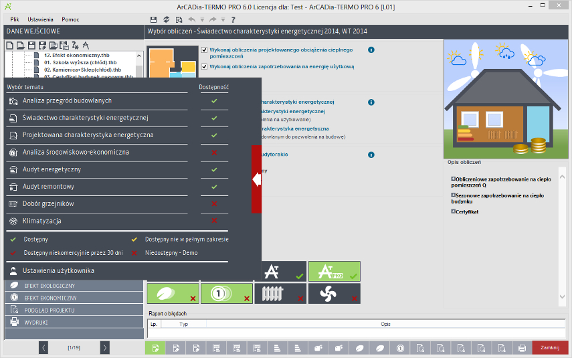Toggle 'Wykonaj obliczenia projektowanego obciążenia cieplnego' checkbox
The width and height of the screenshot is (572, 358).
pyautogui.click(x=204, y=50)
